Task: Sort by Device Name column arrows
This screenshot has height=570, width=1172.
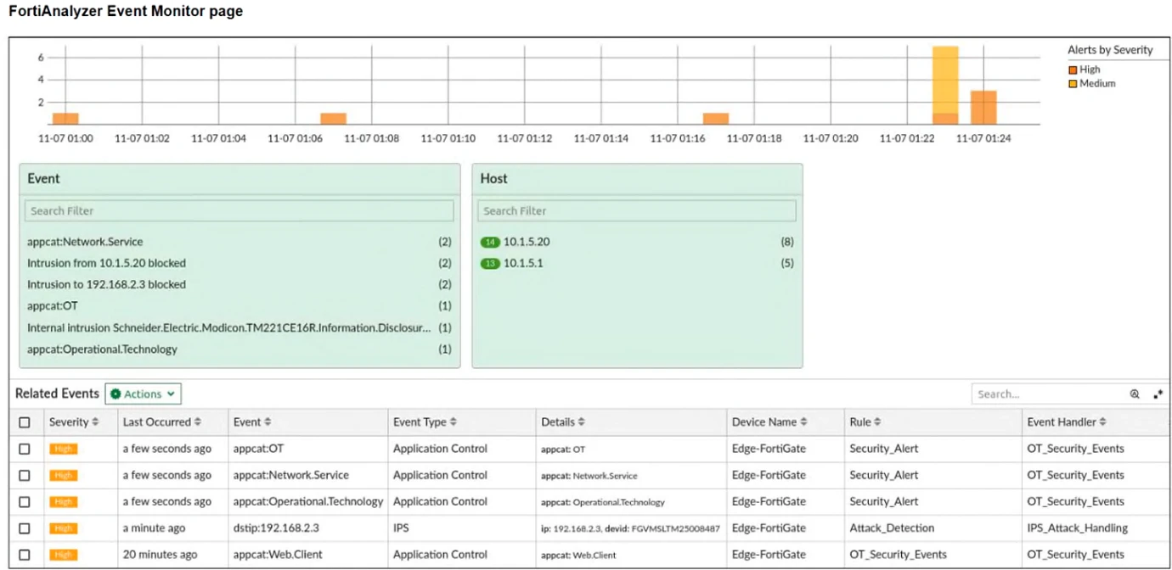Action: click(803, 422)
